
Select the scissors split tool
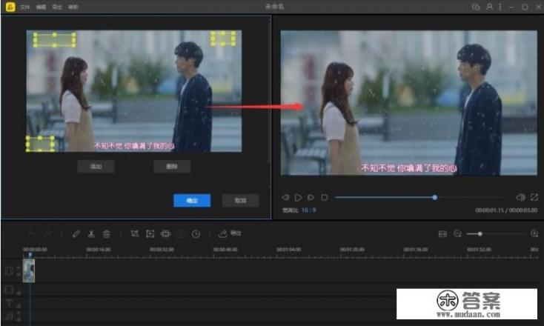pos(91,233)
